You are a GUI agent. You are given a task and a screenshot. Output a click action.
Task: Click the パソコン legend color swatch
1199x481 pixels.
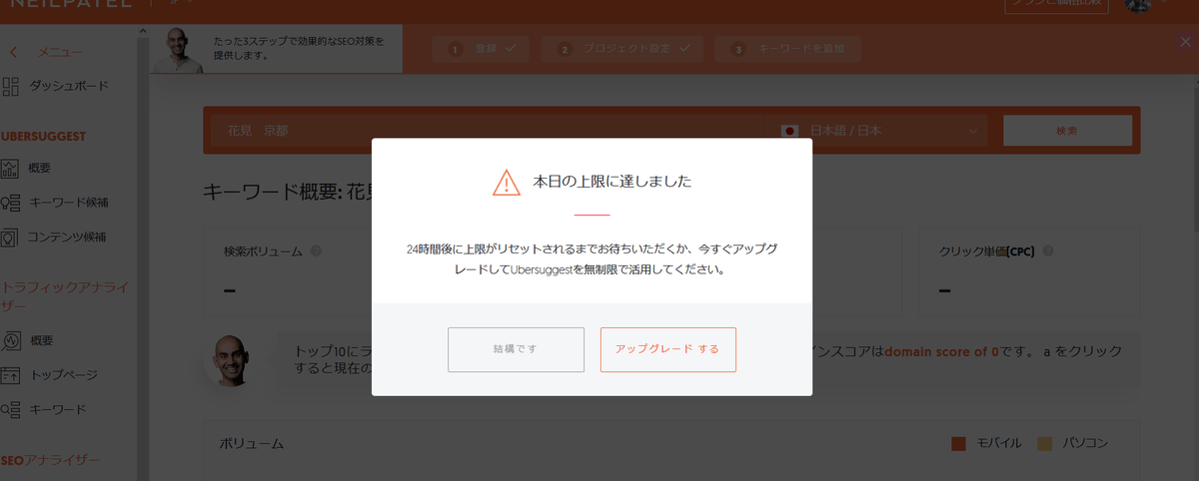click(1045, 443)
